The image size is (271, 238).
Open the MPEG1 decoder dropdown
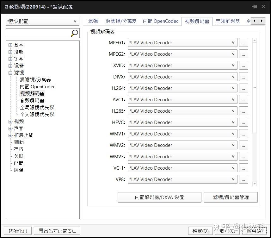tap(233, 42)
